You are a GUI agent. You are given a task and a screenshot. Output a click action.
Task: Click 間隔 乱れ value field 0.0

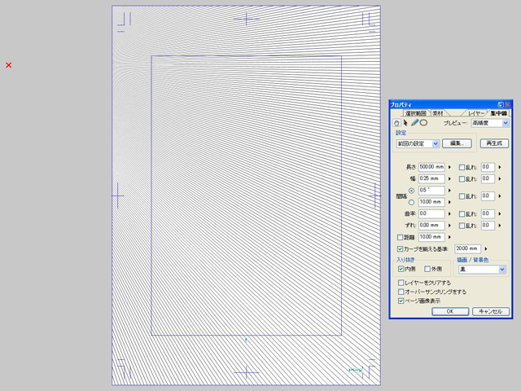(x=488, y=195)
